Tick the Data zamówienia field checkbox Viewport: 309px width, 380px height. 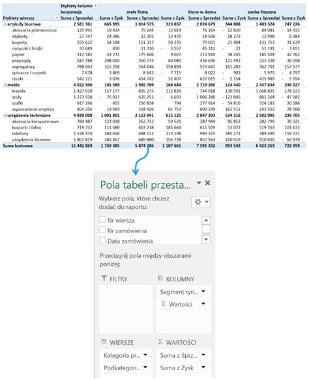click(102, 240)
